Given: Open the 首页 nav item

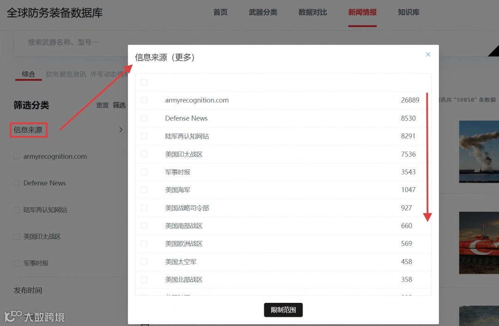Looking at the screenshot, I should pyautogui.click(x=220, y=12).
